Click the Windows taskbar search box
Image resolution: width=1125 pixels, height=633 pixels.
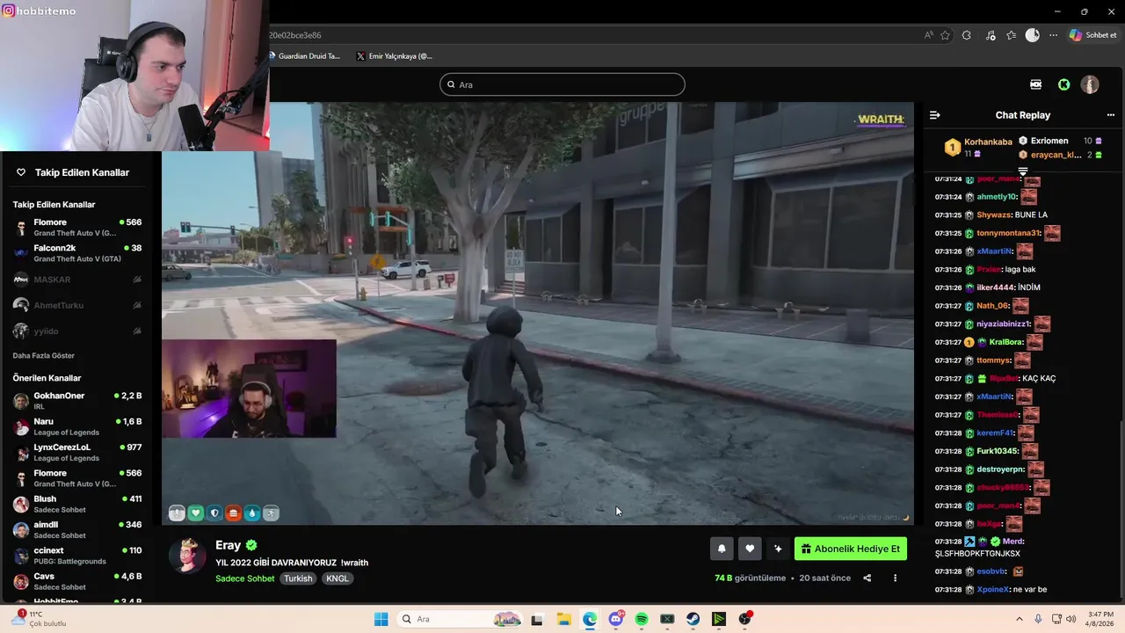pyautogui.click(x=461, y=619)
